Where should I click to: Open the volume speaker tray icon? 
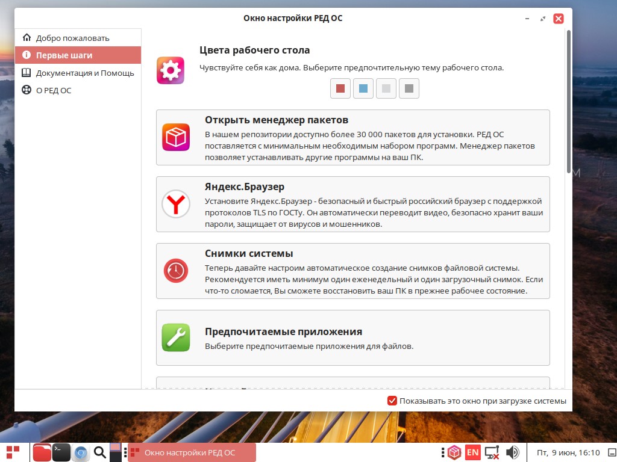pos(512,452)
